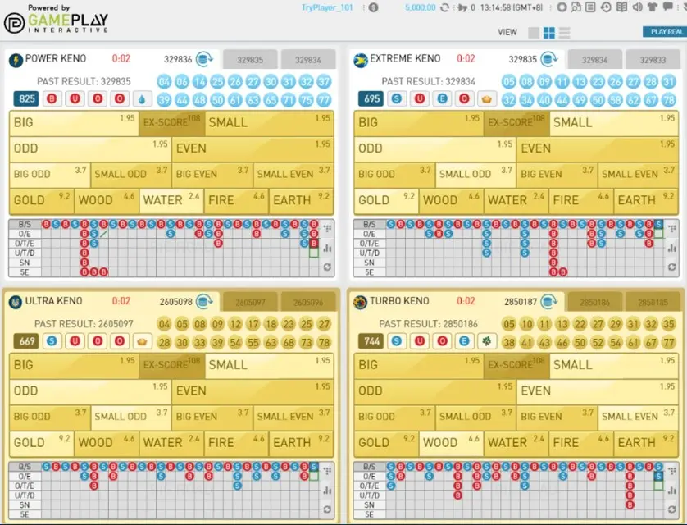This screenshot has height=525, width=687.
Task: Switch to four-grid view layout
Action: pos(548,33)
